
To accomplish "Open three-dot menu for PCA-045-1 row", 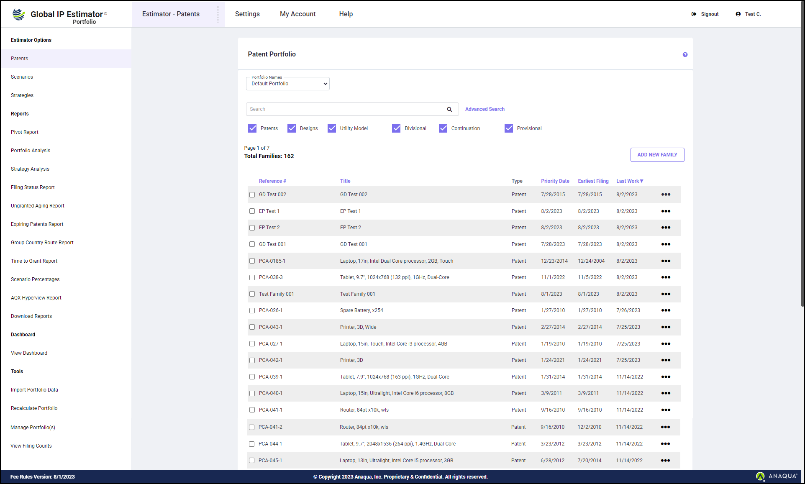I will point(665,461).
